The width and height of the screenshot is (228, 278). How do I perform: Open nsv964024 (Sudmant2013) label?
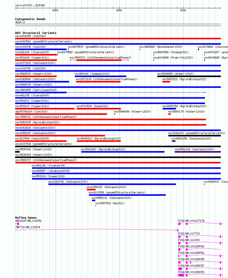tap(92, 74)
